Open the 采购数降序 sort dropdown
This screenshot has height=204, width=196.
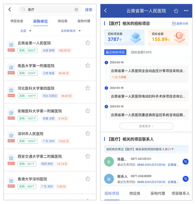[x=71, y=31]
